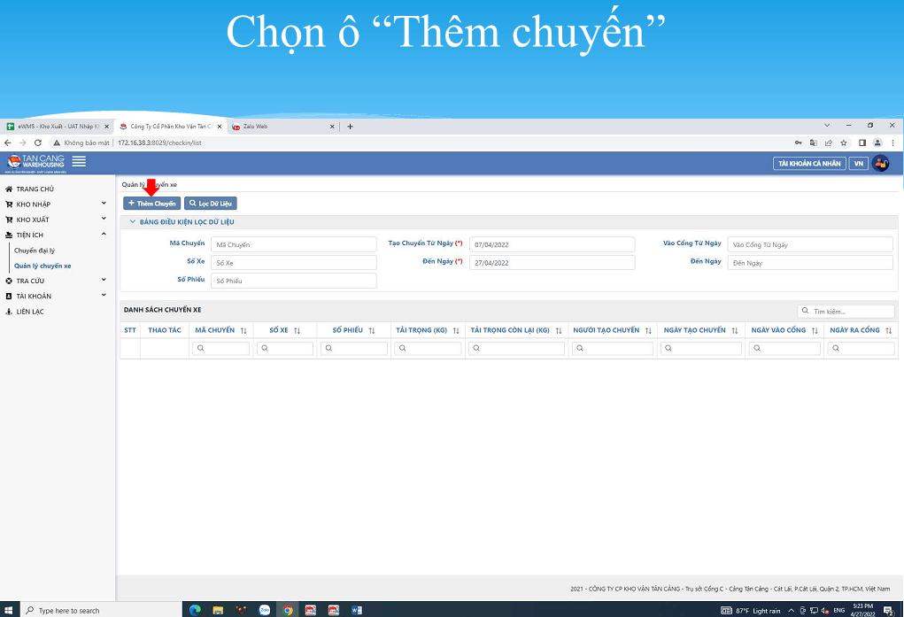Viewport: 904px width, 617px height.
Task: Switch to the eWMS - Kho Xuất tab
Action: tap(58, 127)
